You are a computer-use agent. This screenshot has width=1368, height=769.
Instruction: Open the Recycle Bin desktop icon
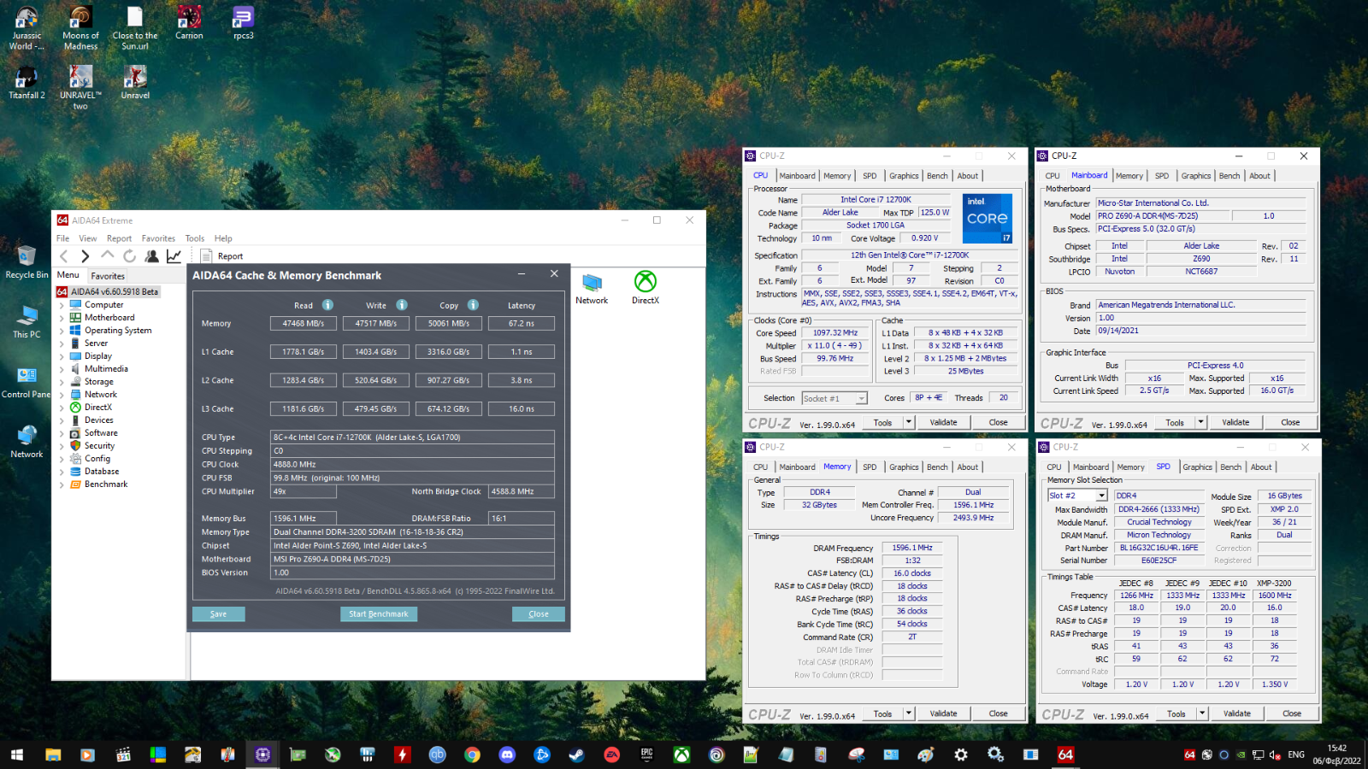[27, 261]
